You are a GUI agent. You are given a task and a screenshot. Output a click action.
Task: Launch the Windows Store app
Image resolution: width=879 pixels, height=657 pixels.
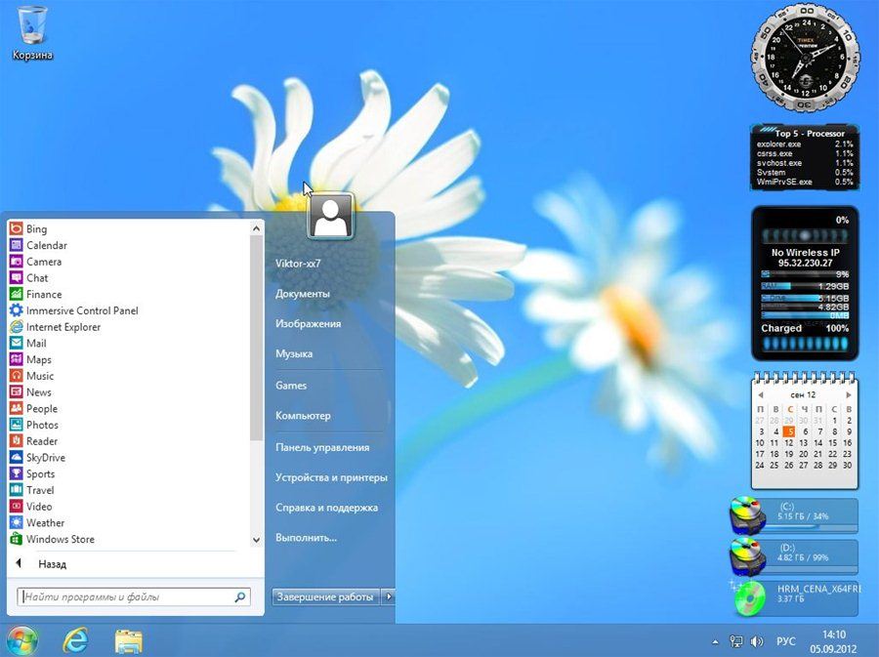pyautogui.click(x=60, y=539)
